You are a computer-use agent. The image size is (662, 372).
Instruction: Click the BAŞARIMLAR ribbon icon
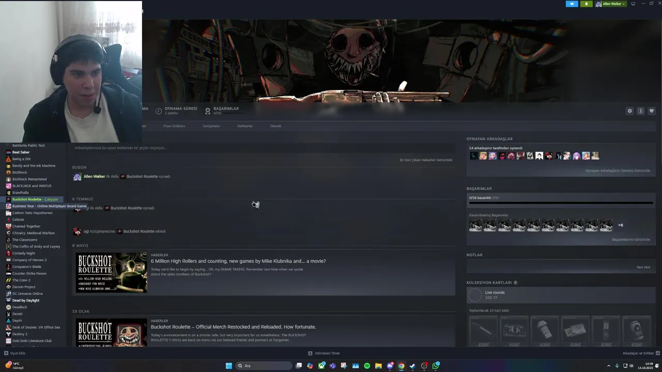pyautogui.click(x=208, y=111)
